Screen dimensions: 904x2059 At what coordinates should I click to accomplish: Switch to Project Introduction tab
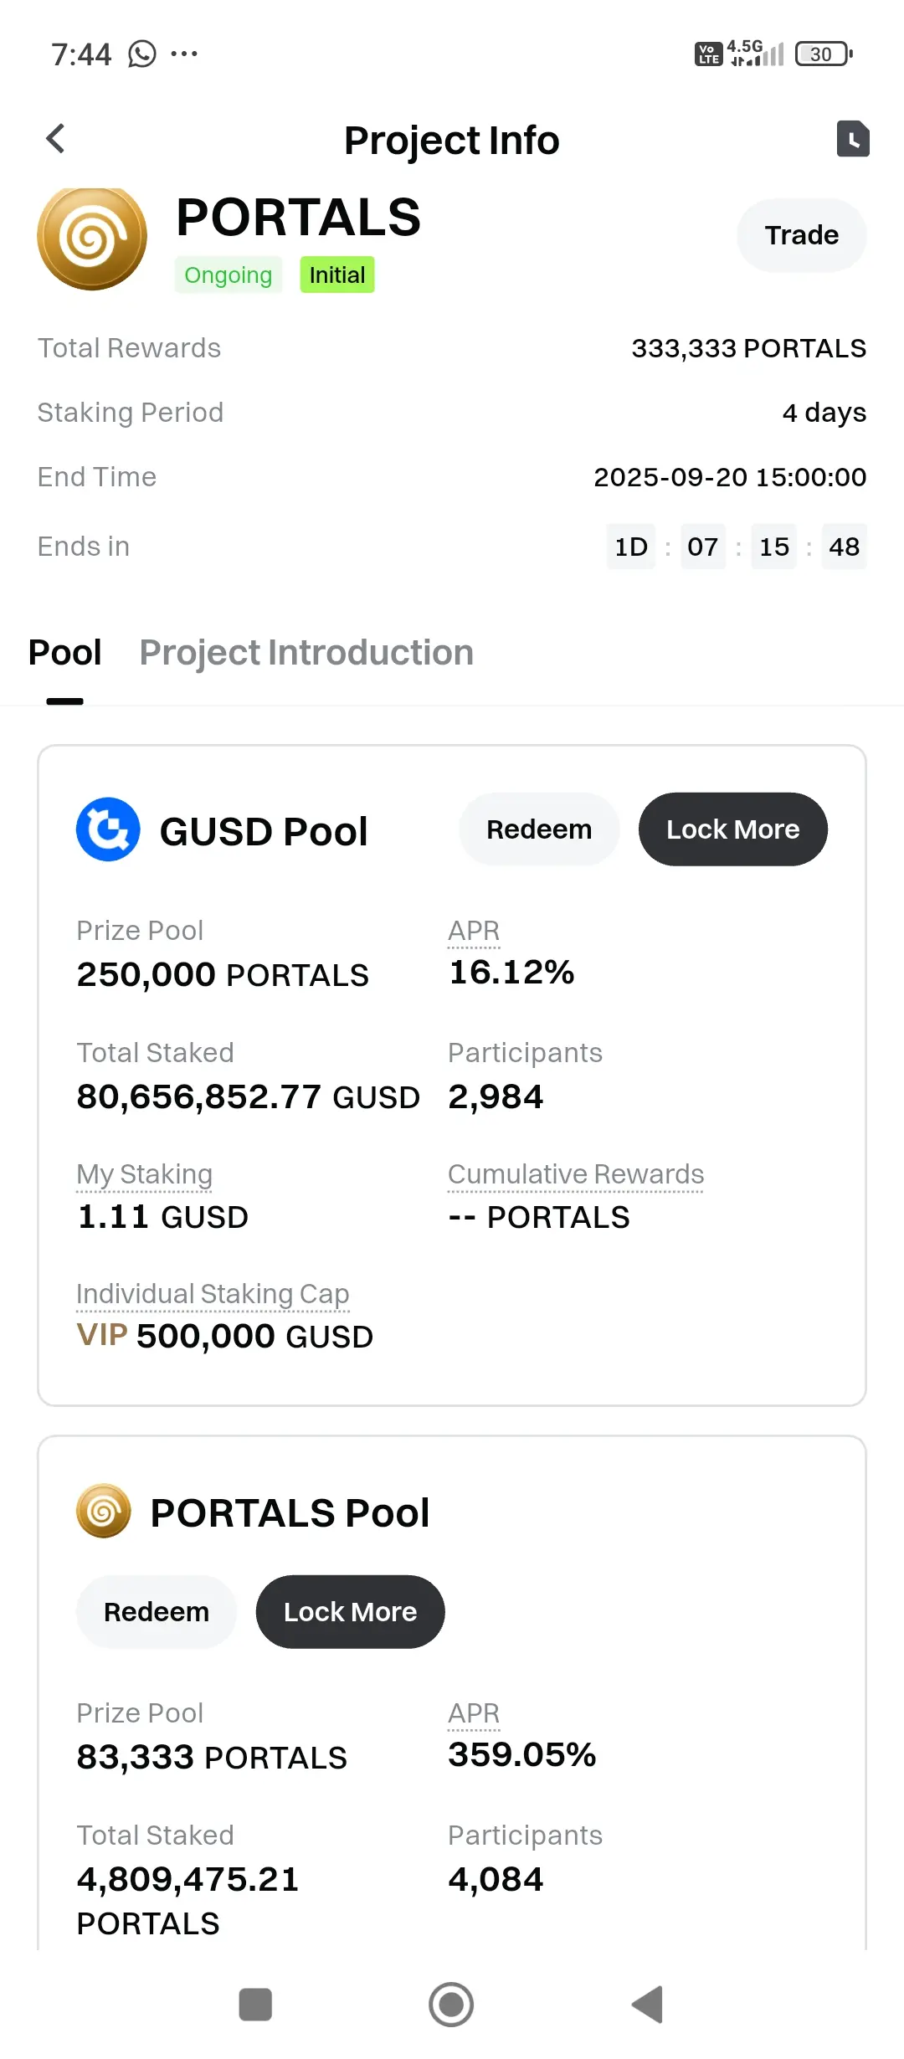pyautogui.click(x=306, y=653)
